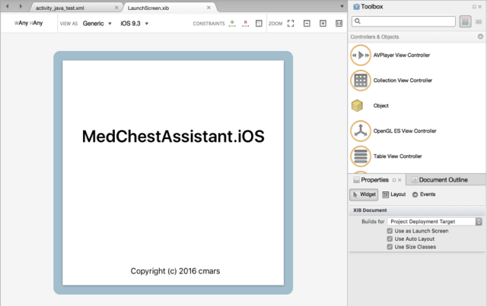Close the Properties pad
Image resolution: width=487 pixels, height=306 pixels.
coord(399,180)
